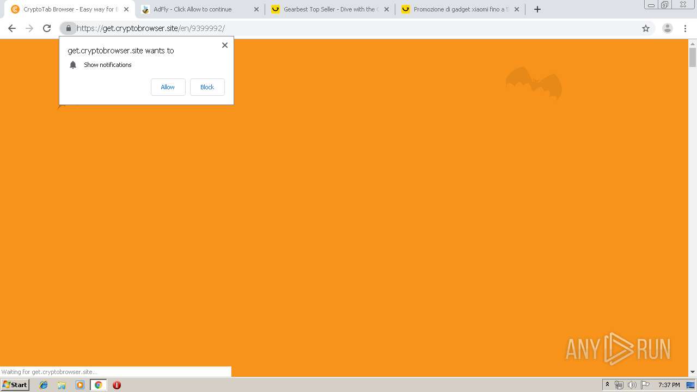The width and height of the screenshot is (697, 392).
Task: Block notifications from get.cryptobrowser.site
Action: coord(207,87)
